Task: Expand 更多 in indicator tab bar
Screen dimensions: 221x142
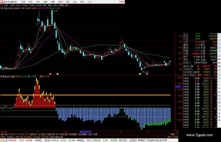Action: click(x=90, y=134)
